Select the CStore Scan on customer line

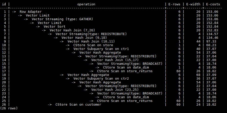point(78,104)
